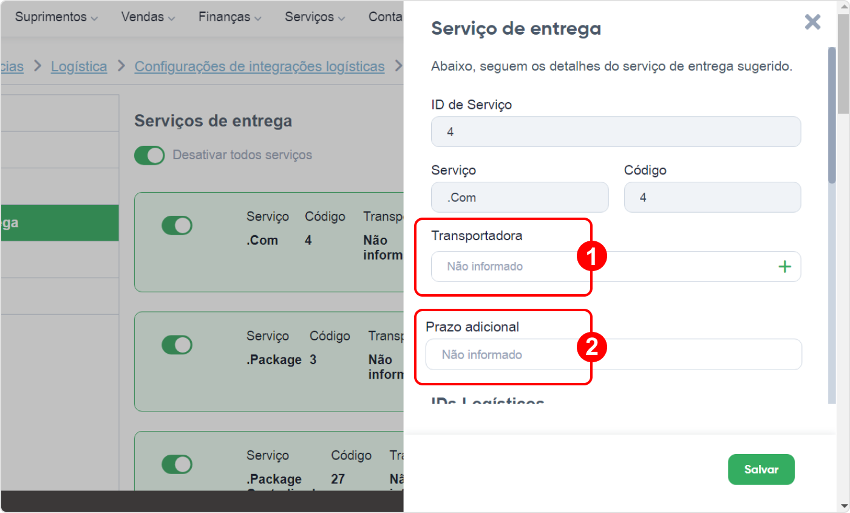Focus the Transportadora input field
The width and height of the screenshot is (850, 513).
pos(616,266)
